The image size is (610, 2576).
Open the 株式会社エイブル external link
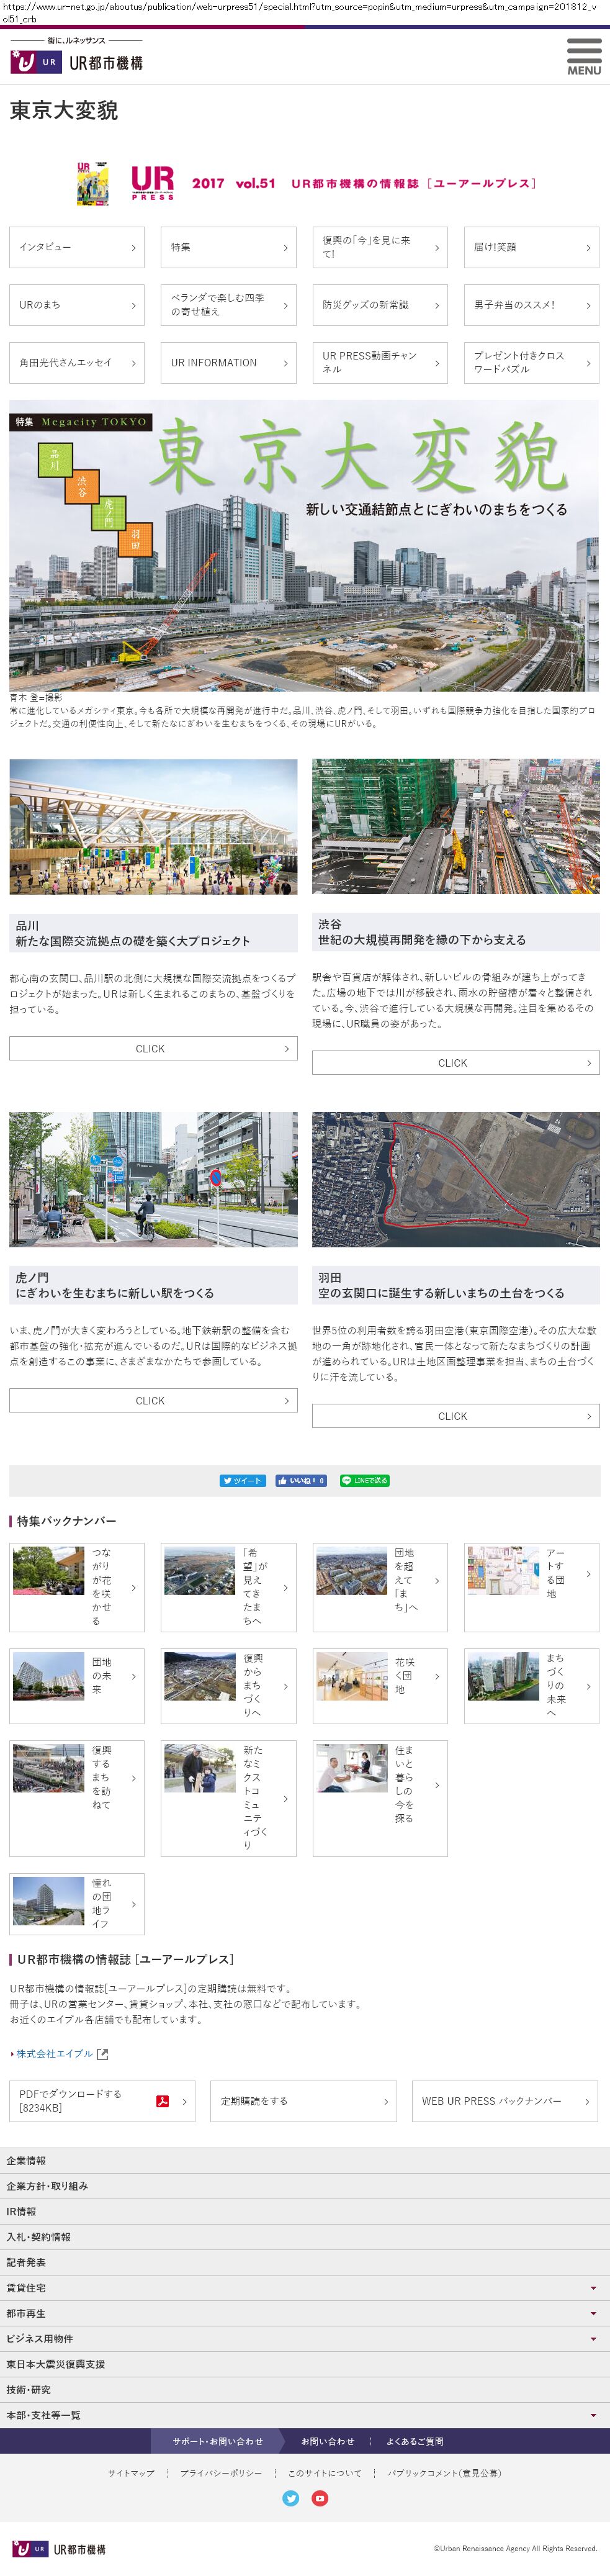coord(60,2053)
